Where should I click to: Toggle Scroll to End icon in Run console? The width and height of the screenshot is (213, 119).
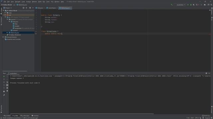click(x=7, y=85)
